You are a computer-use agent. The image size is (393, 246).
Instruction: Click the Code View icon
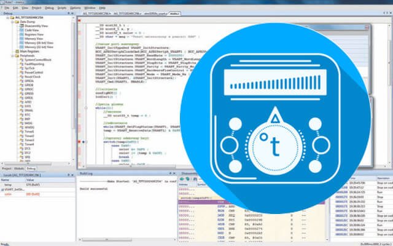click(21, 30)
